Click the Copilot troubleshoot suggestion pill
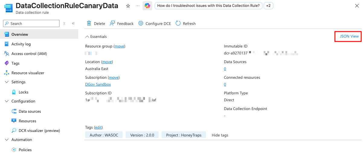 tap(208, 6)
